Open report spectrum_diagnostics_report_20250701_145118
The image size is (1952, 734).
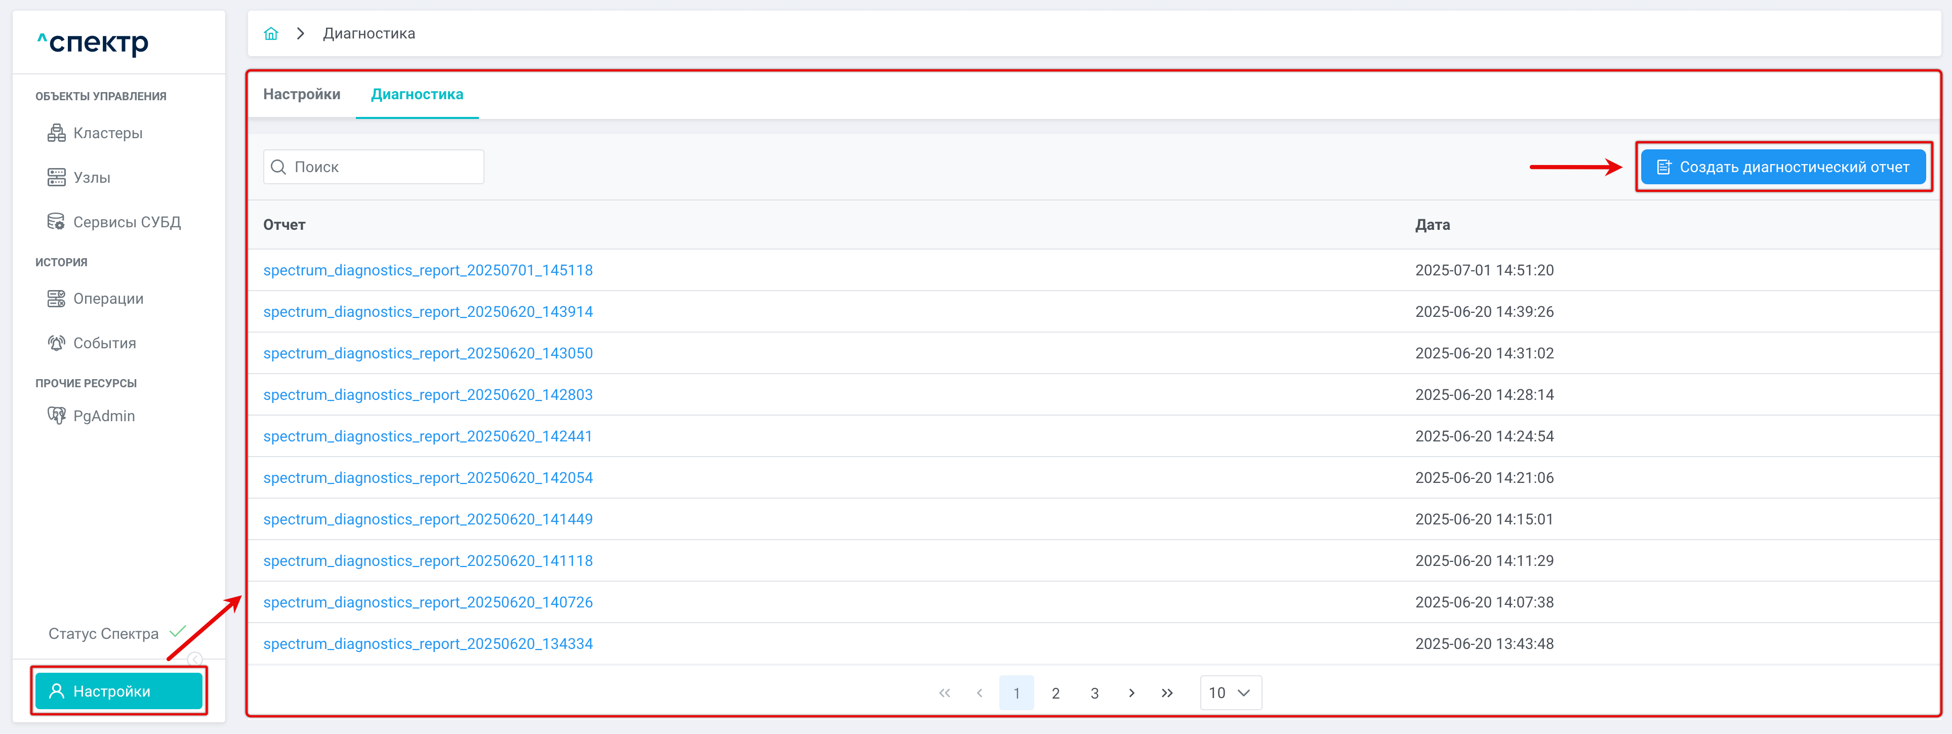click(427, 270)
